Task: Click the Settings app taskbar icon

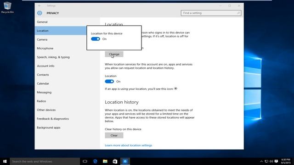Action: click(x=125, y=161)
